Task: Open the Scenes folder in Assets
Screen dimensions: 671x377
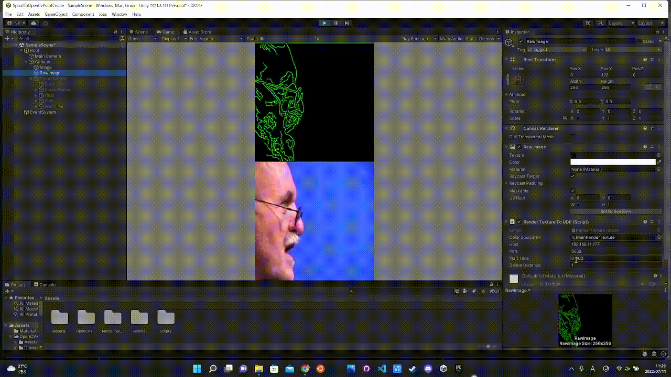Action: [x=139, y=321]
